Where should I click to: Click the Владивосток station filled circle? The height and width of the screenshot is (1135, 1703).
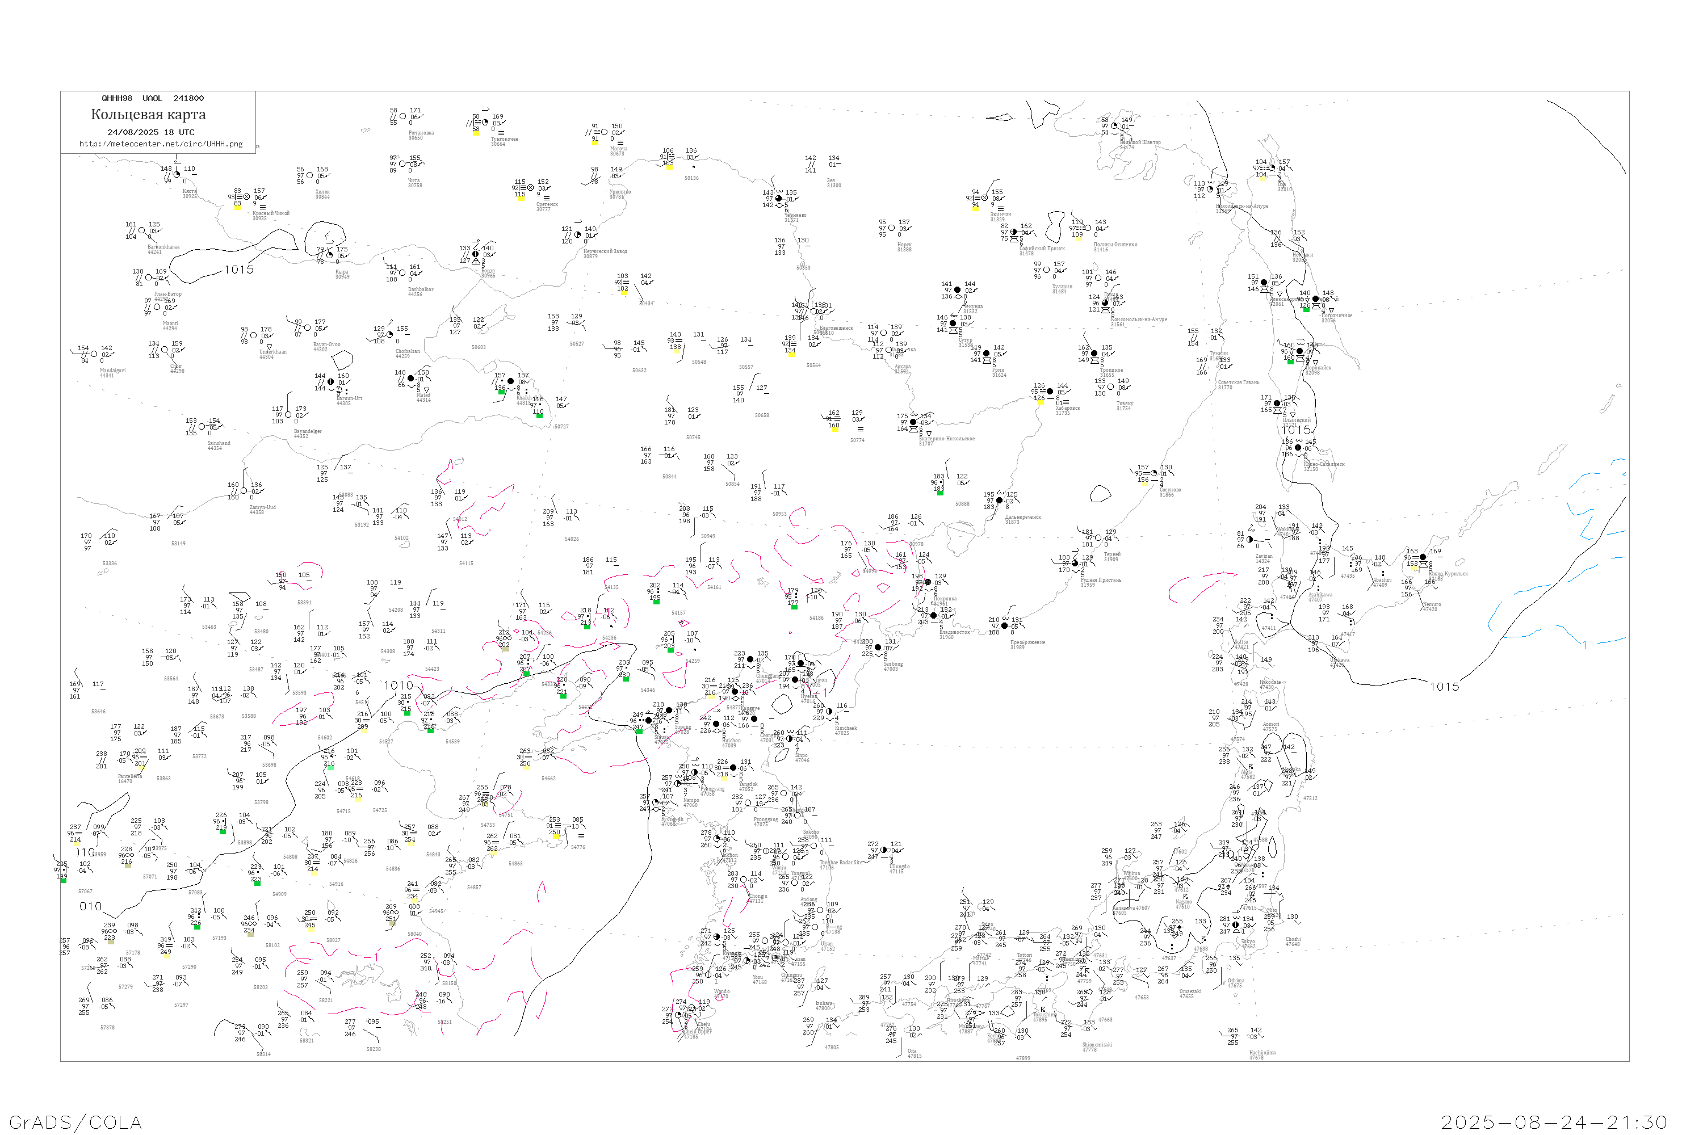[x=933, y=616]
